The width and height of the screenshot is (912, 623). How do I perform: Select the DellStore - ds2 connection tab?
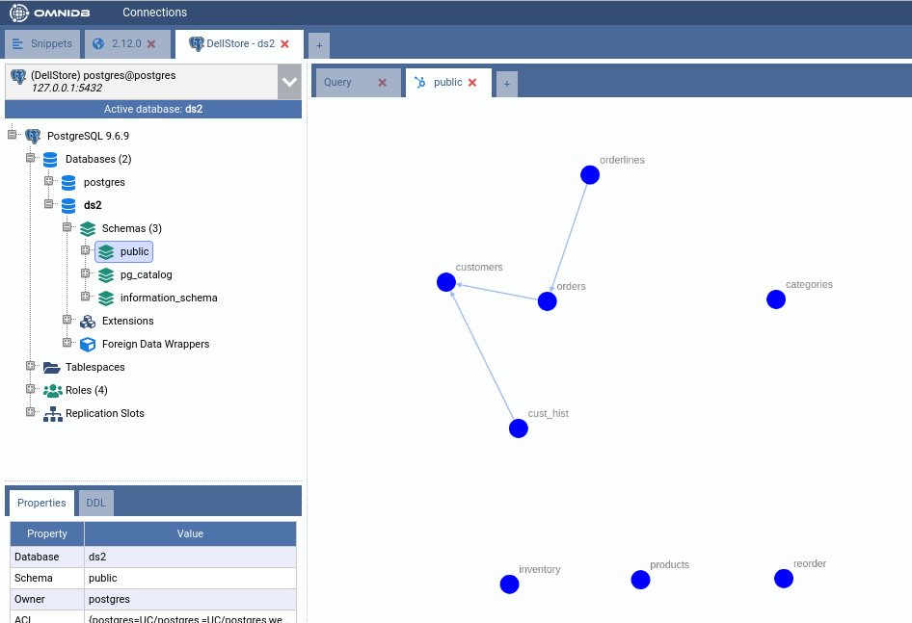(240, 44)
